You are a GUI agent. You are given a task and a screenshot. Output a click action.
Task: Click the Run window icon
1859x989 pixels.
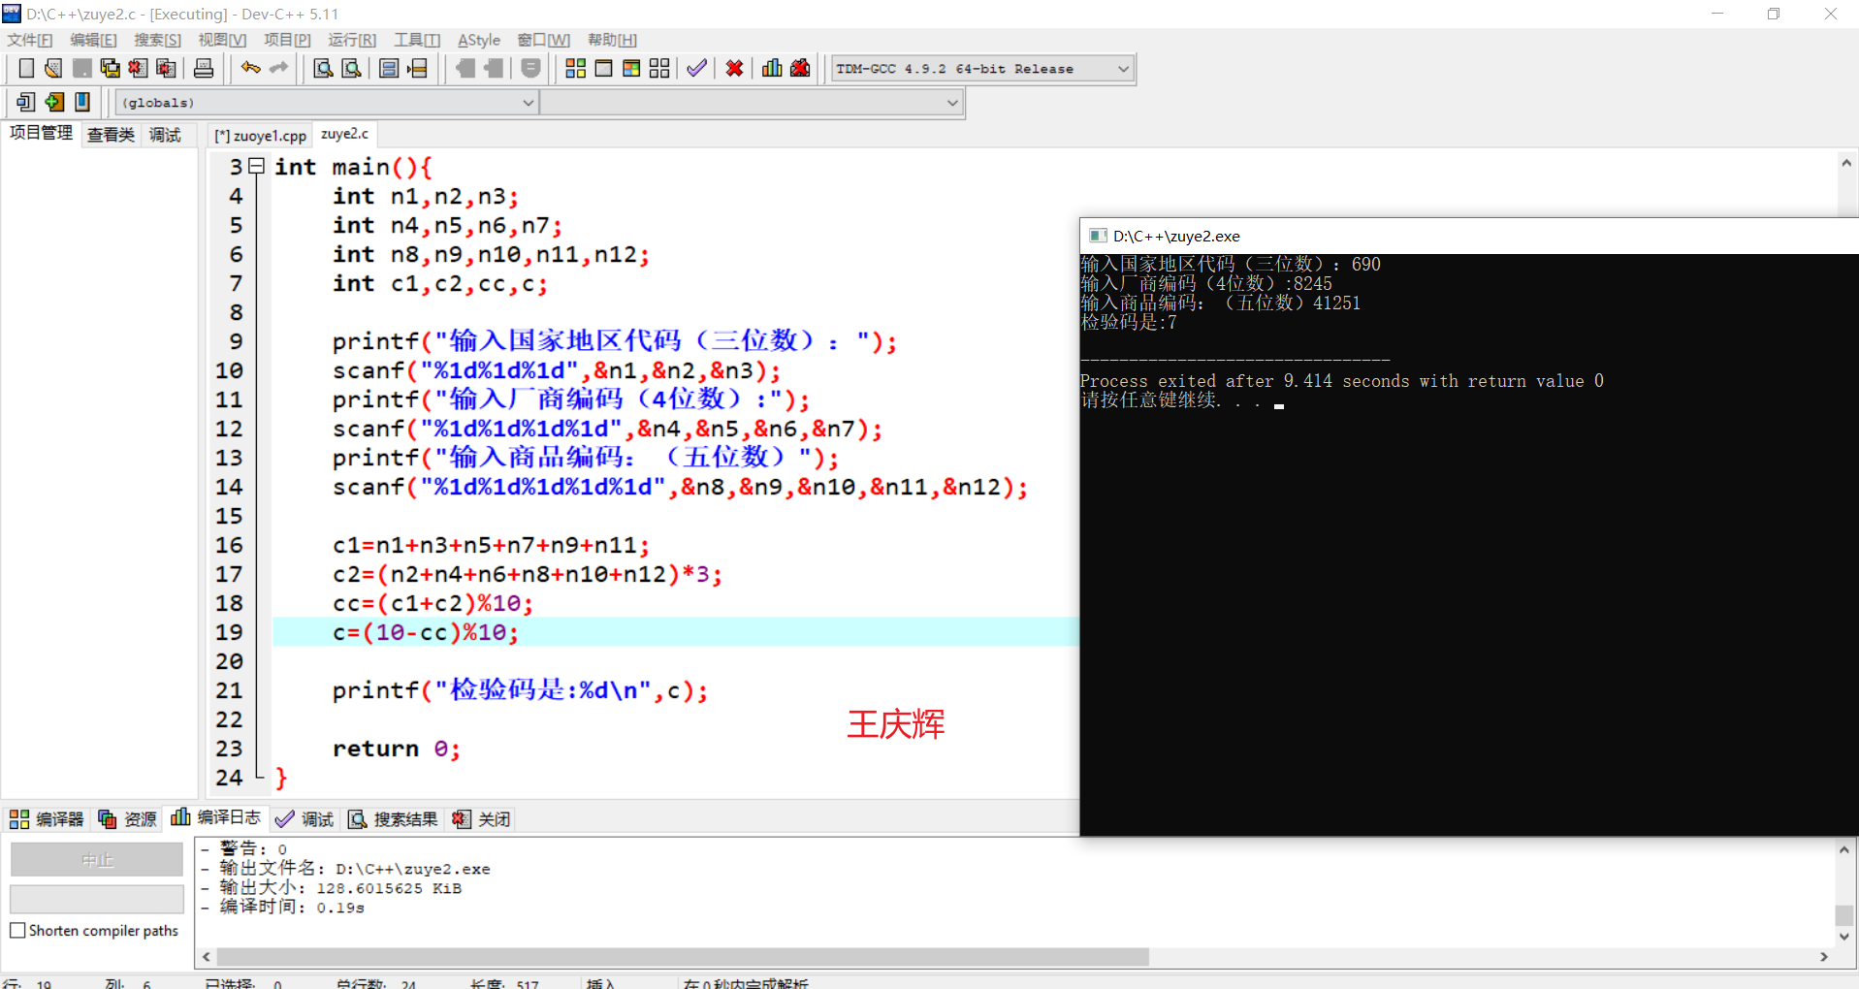(603, 68)
